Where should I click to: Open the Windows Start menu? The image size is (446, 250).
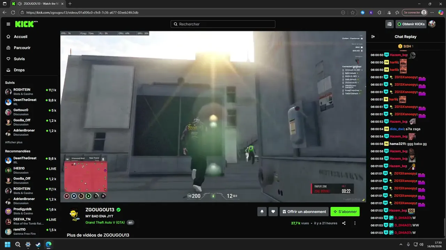tap(8, 244)
